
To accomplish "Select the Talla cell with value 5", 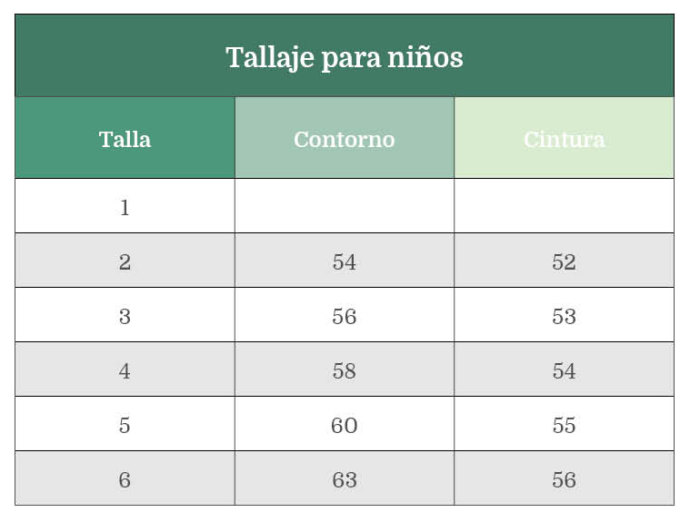I will pos(125,425).
